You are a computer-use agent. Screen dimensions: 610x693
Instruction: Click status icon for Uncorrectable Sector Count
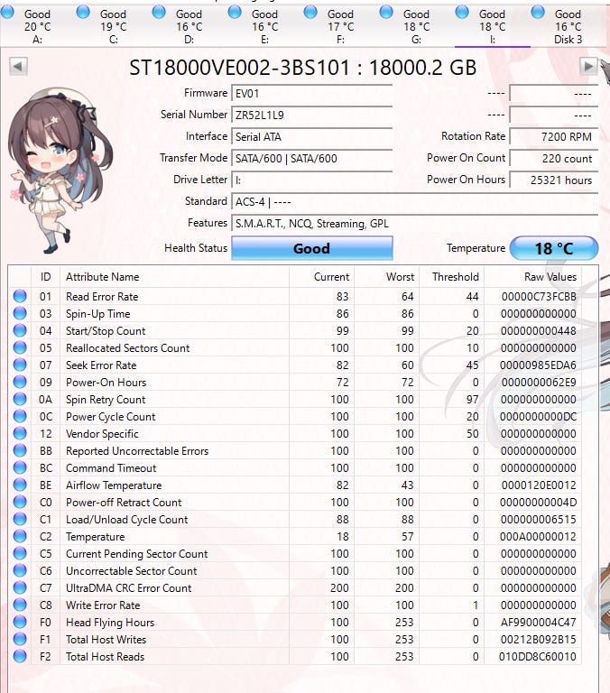pos(20,570)
